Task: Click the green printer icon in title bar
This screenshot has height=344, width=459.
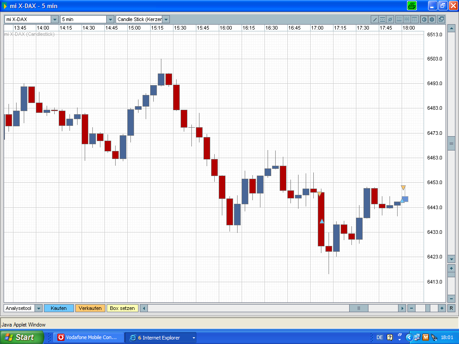Action: 412,5
